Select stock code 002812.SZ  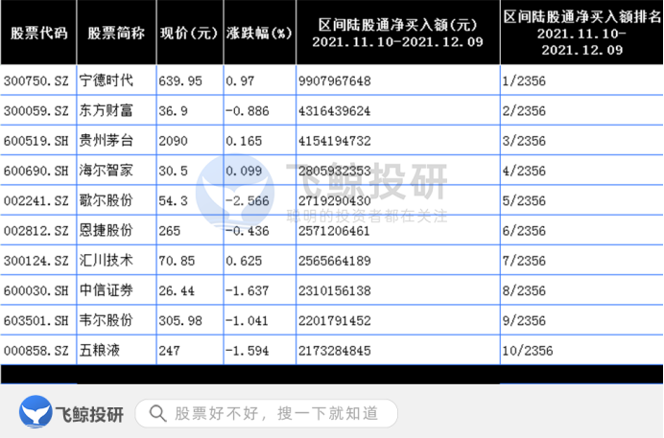pos(36,231)
